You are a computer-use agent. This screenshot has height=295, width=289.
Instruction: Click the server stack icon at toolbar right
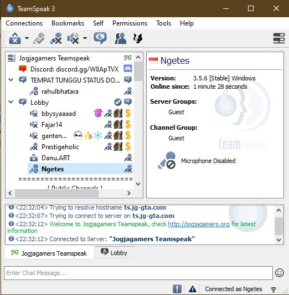pos(279,38)
